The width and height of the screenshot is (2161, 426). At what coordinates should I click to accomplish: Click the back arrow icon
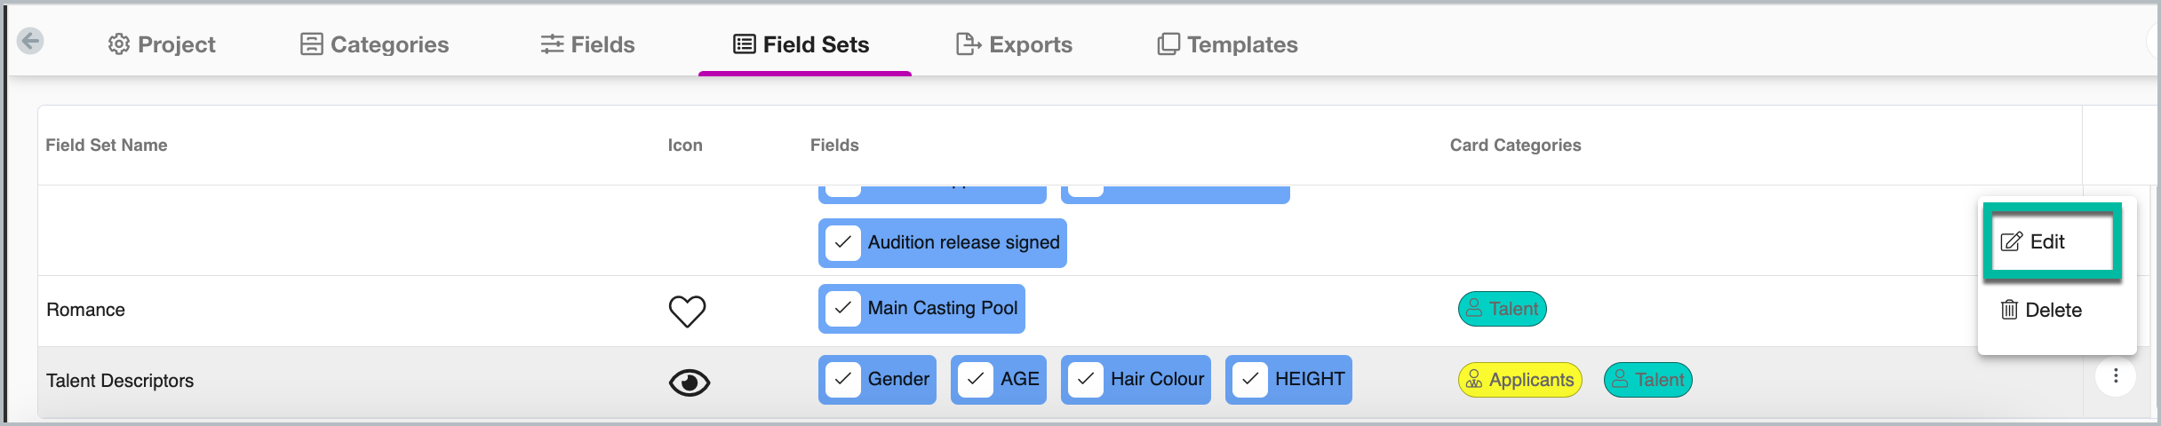coord(30,41)
